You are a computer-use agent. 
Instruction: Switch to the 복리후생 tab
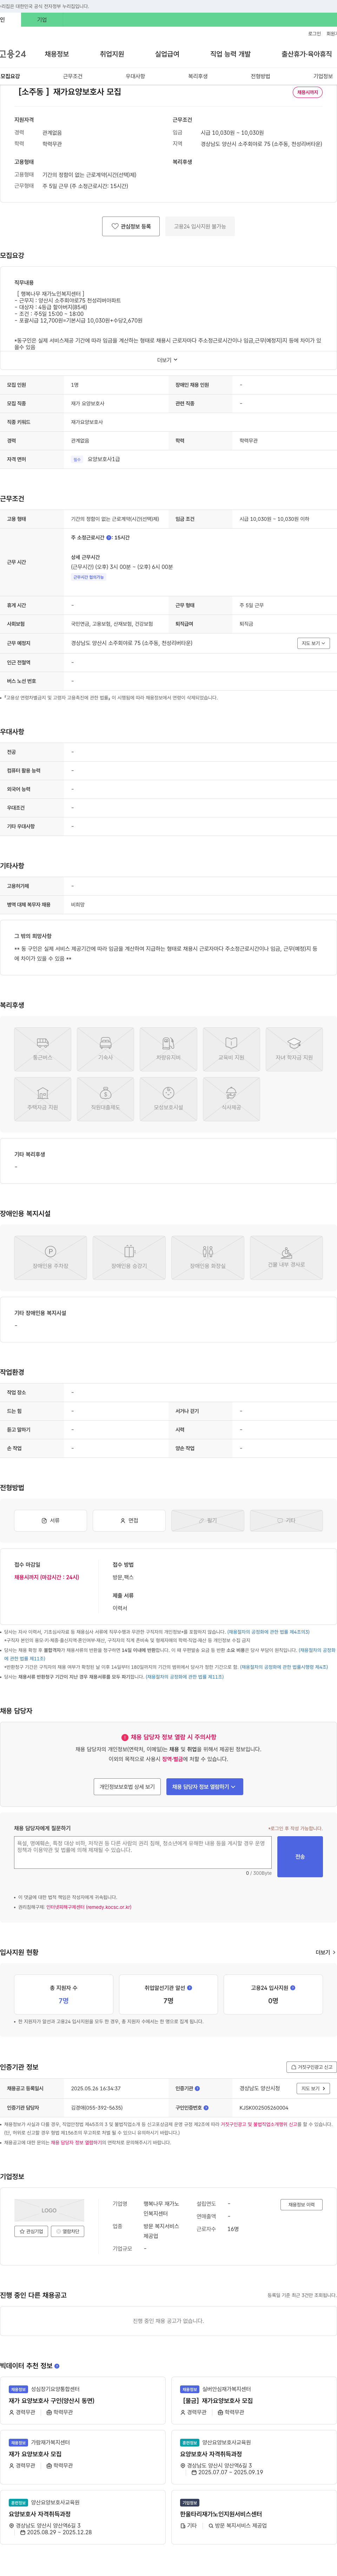[198, 76]
